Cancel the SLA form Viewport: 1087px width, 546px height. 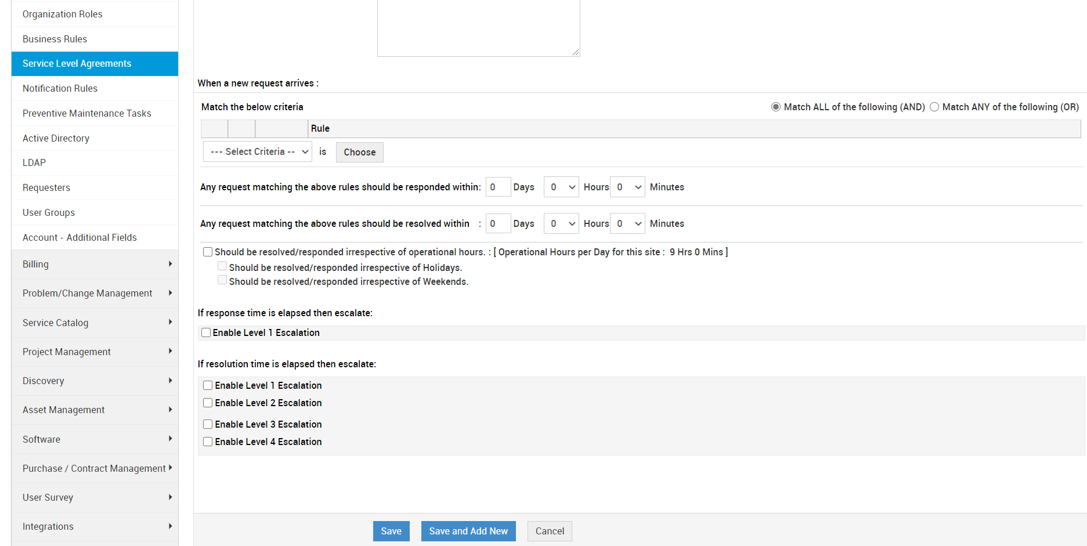(x=550, y=531)
